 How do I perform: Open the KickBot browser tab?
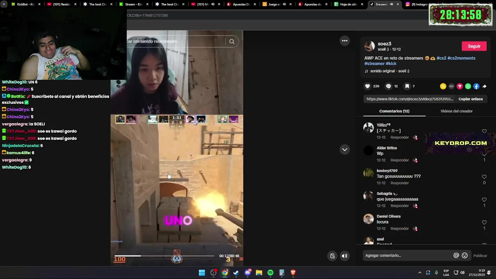pos(26,4)
